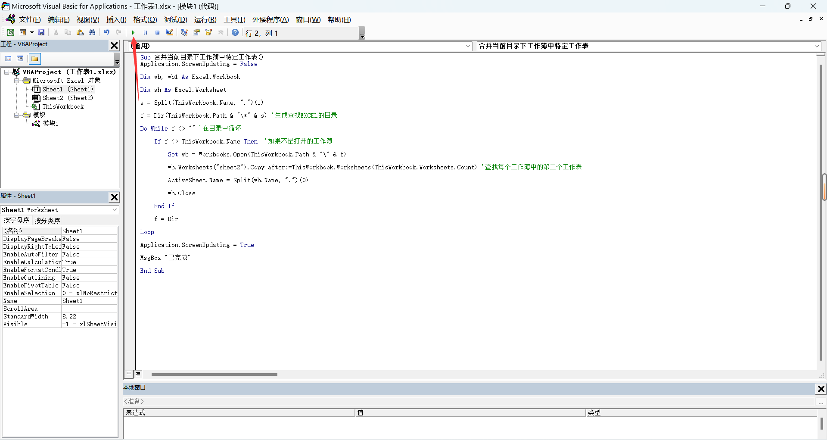Click the Insert UserForm toolbar icon
The width and height of the screenshot is (827, 440).
pos(23,32)
